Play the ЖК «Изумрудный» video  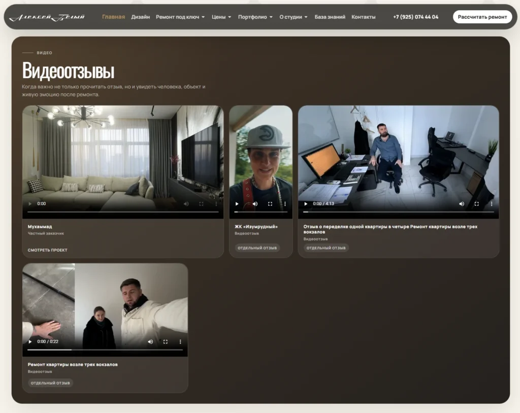click(x=237, y=204)
